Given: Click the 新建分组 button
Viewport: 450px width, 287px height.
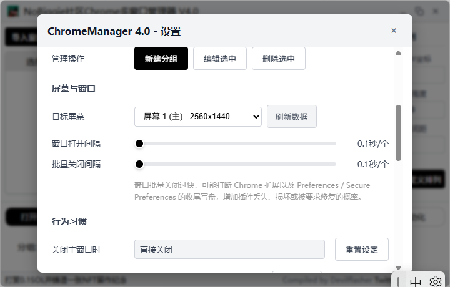Looking at the screenshot, I should coord(161,59).
